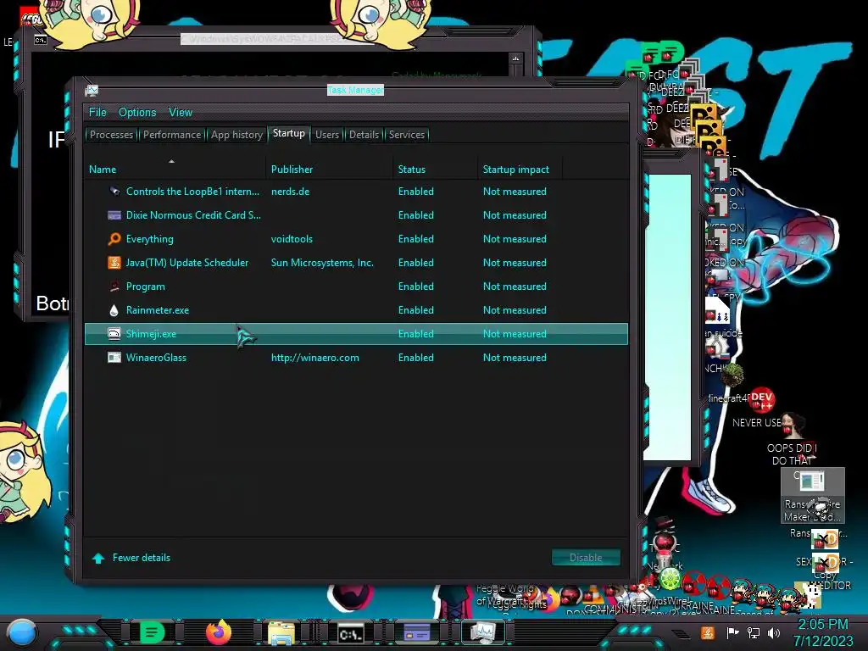Click the Fewer details link
The height and width of the screenshot is (651, 868).
click(x=142, y=558)
